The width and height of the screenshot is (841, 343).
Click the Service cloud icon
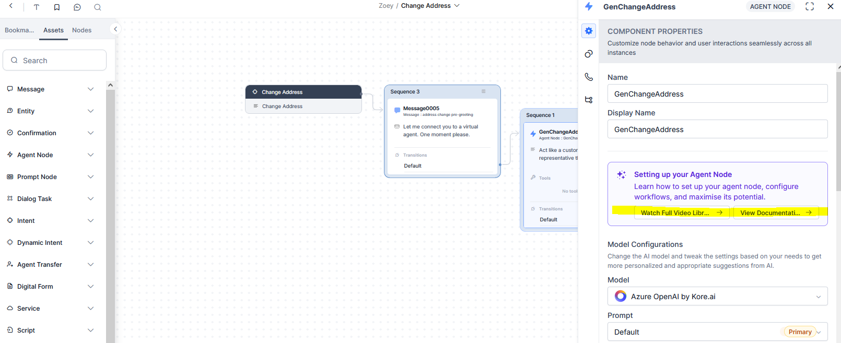[x=10, y=308]
